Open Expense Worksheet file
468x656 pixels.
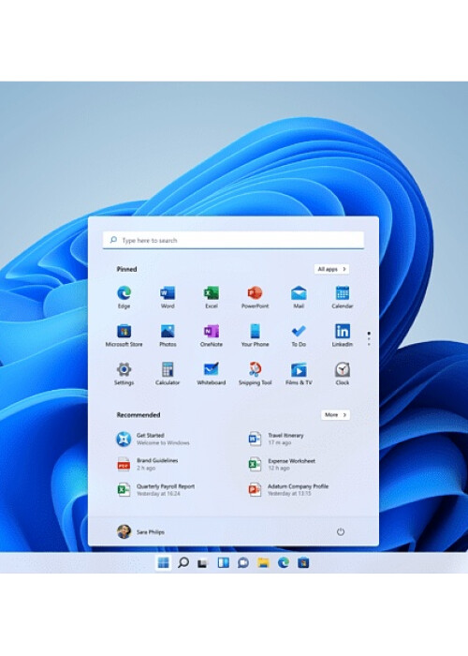(x=282, y=465)
